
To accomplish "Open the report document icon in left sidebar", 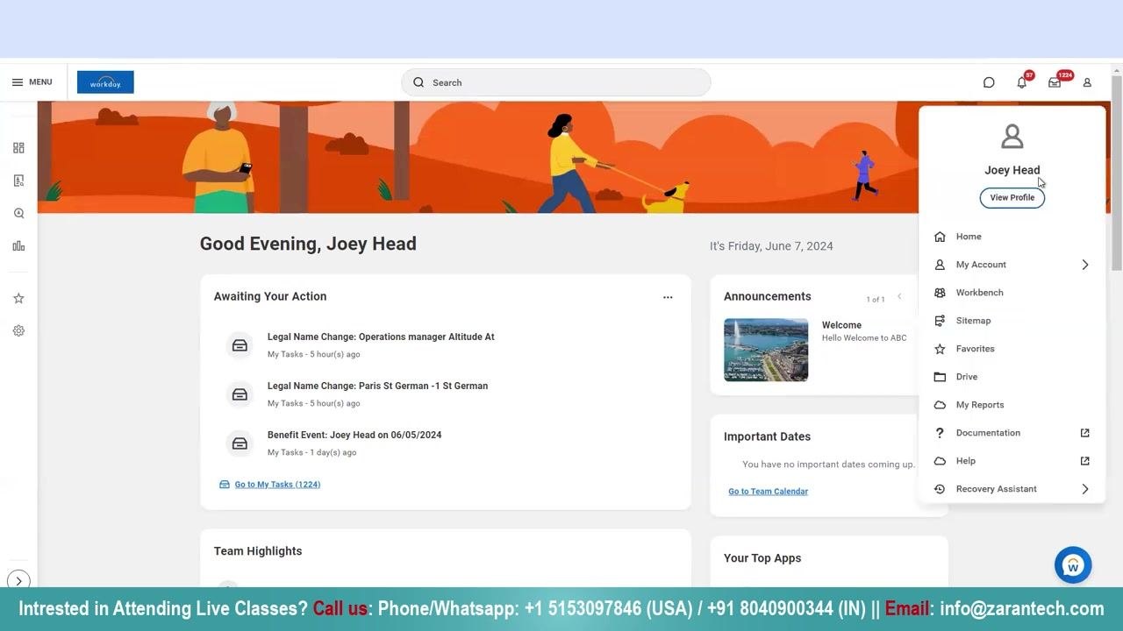I will (x=18, y=181).
